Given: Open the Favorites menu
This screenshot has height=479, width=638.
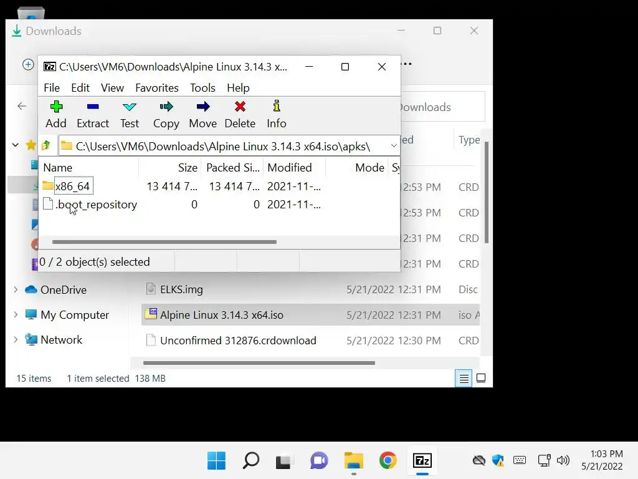Looking at the screenshot, I should (156, 88).
